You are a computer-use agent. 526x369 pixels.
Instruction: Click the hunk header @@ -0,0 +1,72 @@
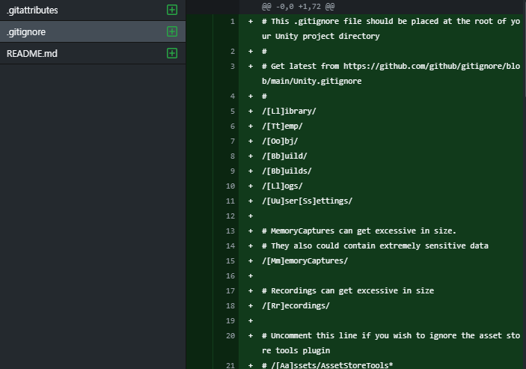(x=298, y=7)
